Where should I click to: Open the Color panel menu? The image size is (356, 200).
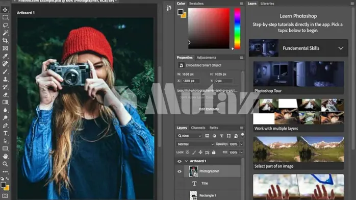coord(241,4)
